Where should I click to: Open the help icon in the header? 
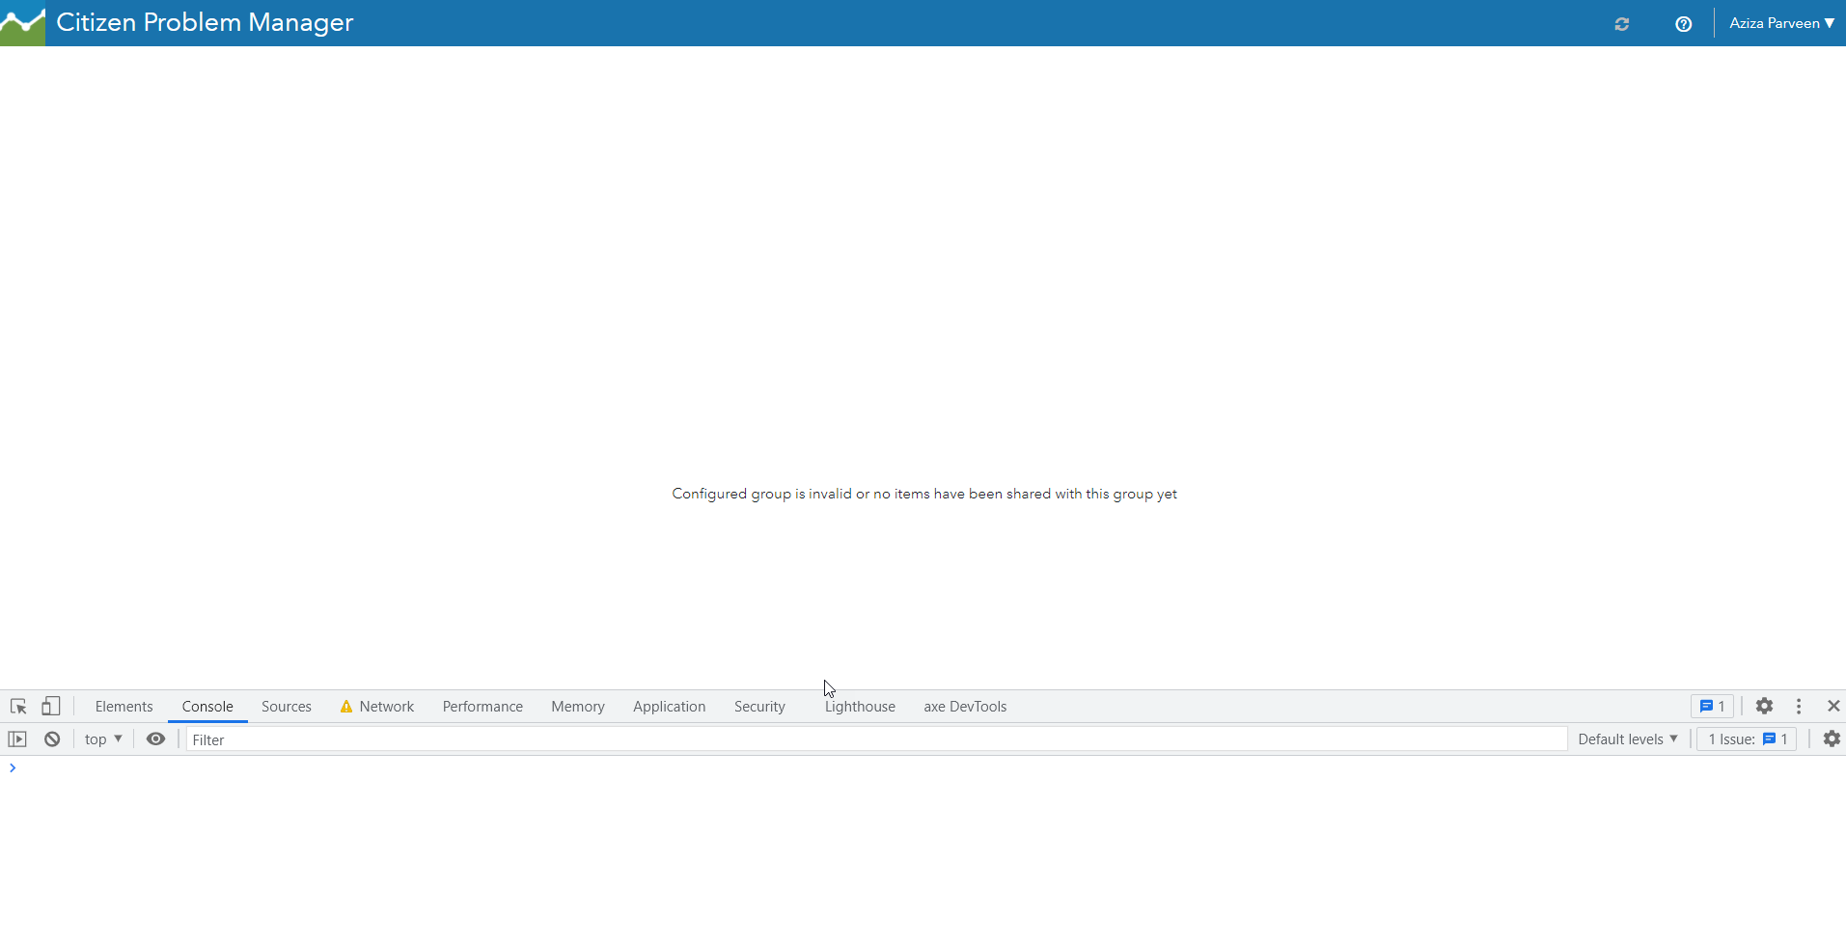(1683, 23)
